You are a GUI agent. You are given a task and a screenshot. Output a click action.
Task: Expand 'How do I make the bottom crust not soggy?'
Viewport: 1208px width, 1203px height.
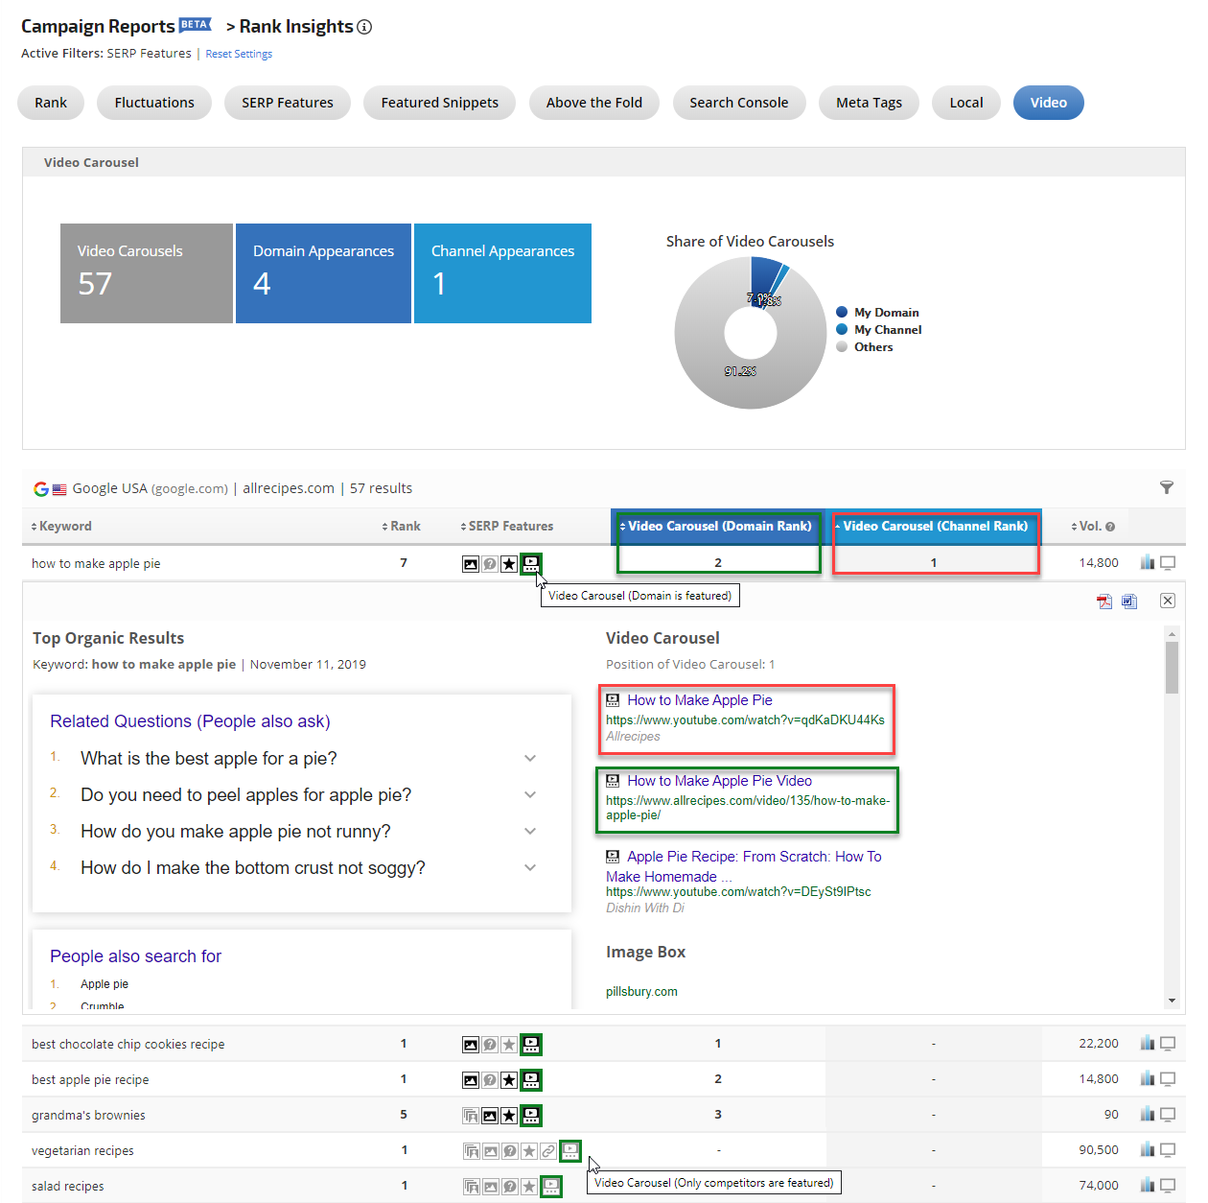(x=530, y=867)
